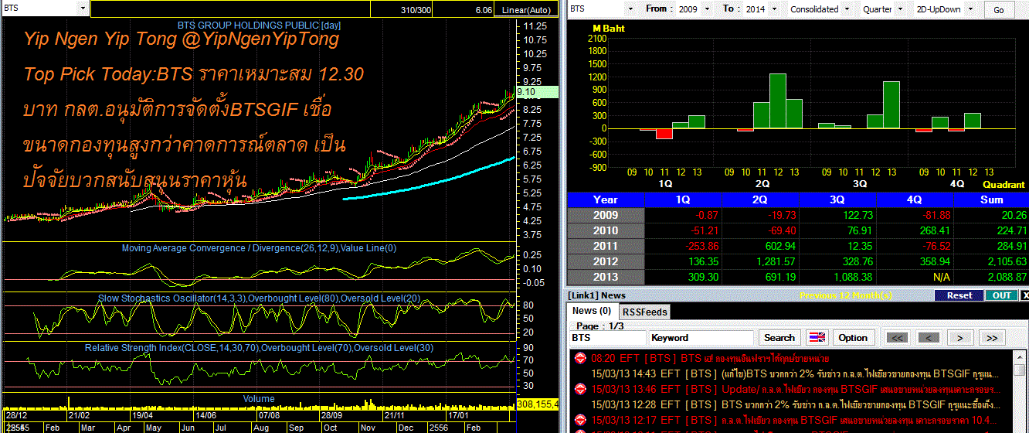1029x433 pixels.
Task: Expand the financials BTS symbol dropdown
Action: click(x=630, y=9)
